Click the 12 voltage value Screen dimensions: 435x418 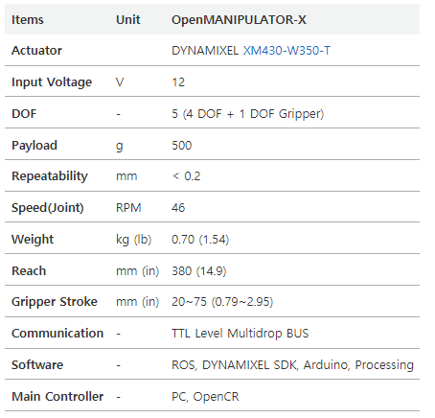(x=178, y=82)
